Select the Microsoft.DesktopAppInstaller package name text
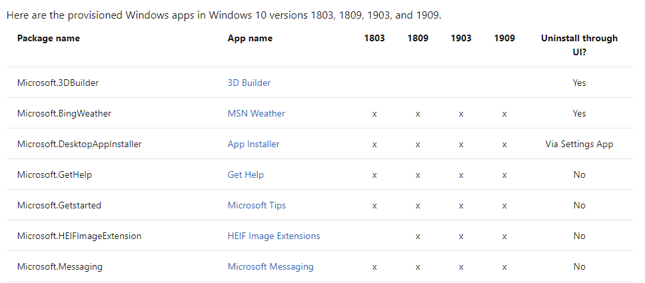Viewport: 645px width, 283px height. [x=79, y=144]
